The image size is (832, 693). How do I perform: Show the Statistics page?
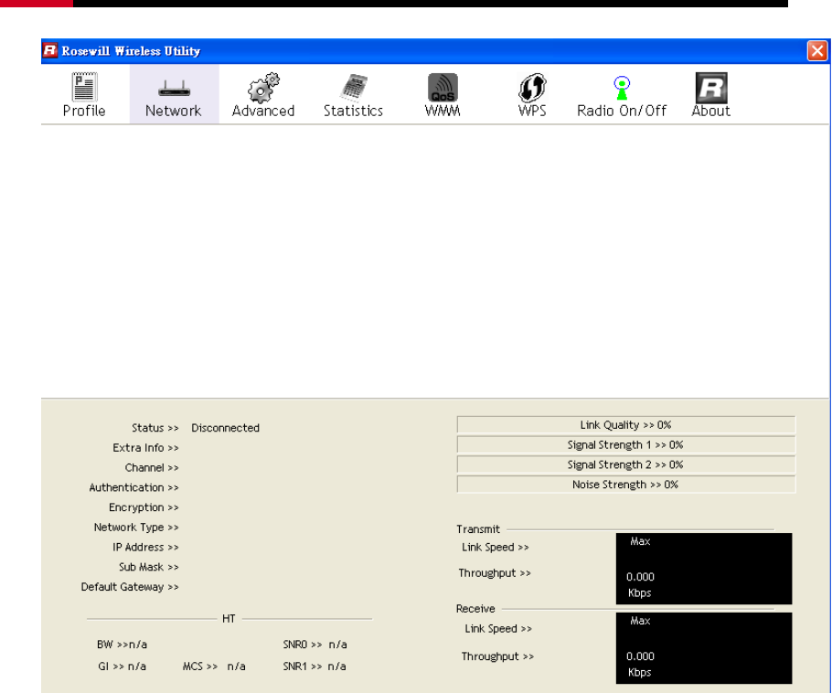[353, 95]
